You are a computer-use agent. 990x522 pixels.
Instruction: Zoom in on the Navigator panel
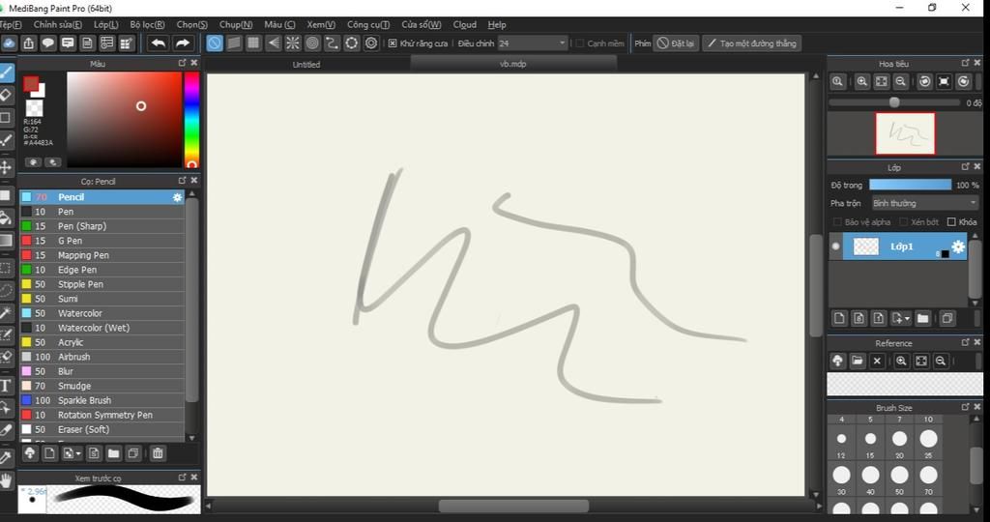pyautogui.click(x=861, y=81)
